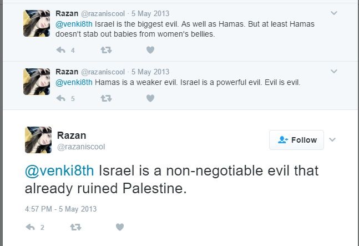Expand first tweet's more options chevron
The image size is (359, 246).
point(333,12)
